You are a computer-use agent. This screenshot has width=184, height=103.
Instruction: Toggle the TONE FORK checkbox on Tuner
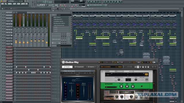tap(142, 80)
